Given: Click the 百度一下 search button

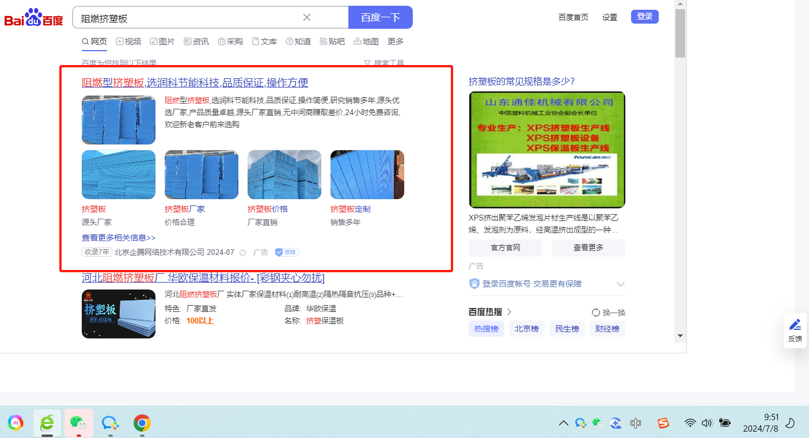Looking at the screenshot, I should (381, 17).
